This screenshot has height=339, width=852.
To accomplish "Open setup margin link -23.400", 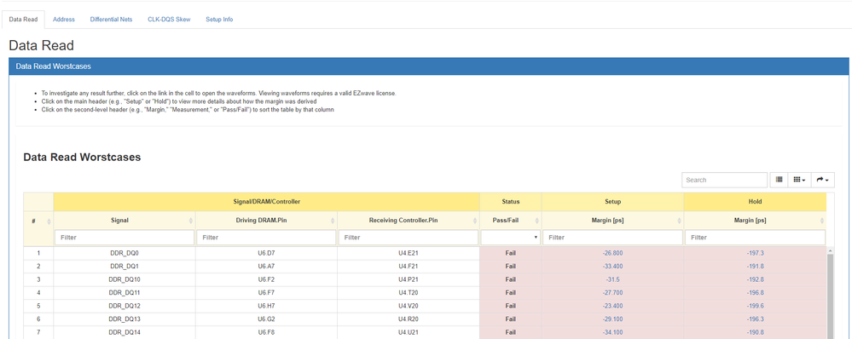I will tap(612, 306).
